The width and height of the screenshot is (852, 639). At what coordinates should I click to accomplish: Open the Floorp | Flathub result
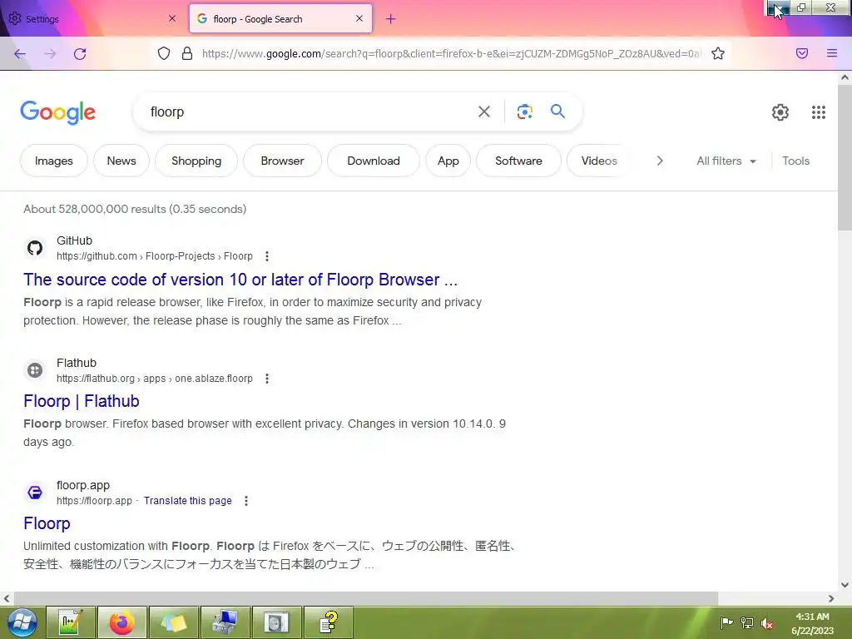point(82,401)
